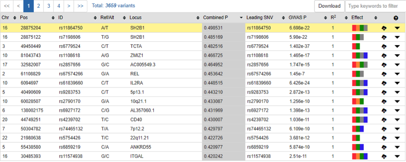
Task: Click the Download button
Action: pos(330,6)
